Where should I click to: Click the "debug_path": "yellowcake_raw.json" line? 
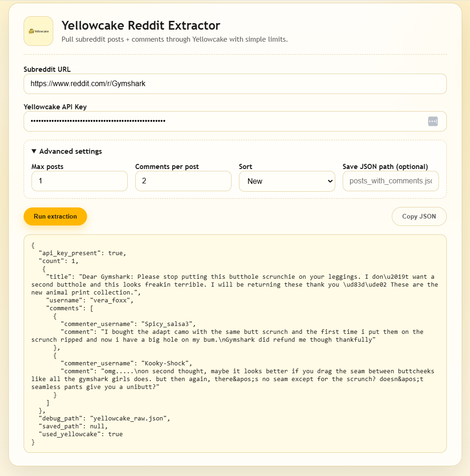pyautogui.click(x=105, y=418)
